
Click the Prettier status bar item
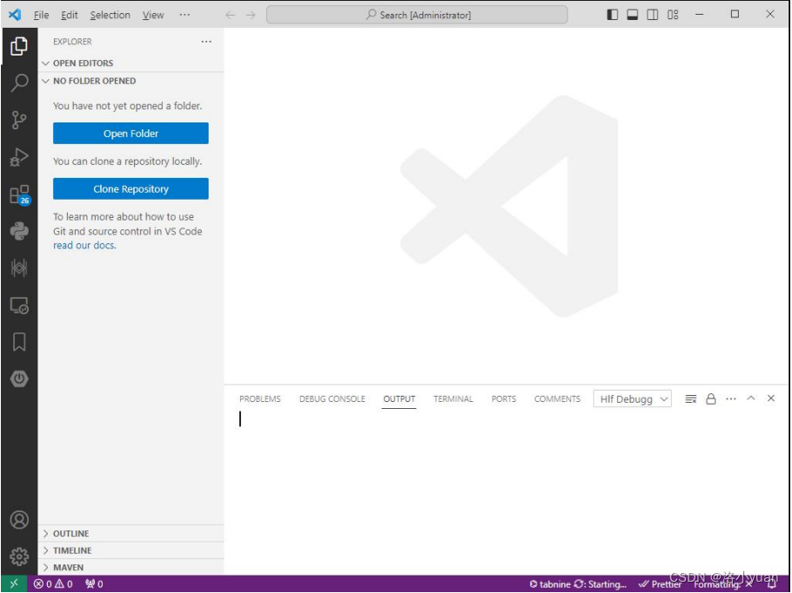[661, 584]
